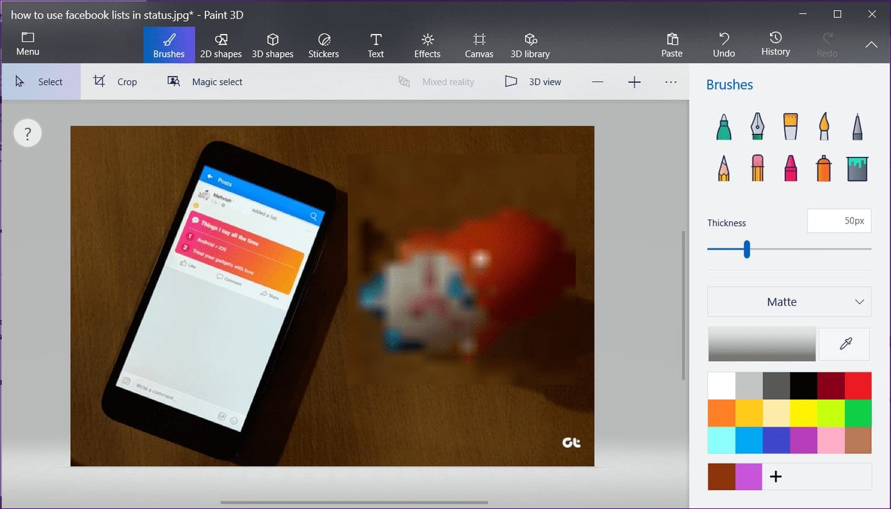Select the Spray can tool
This screenshot has width=891, height=509.
(824, 168)
